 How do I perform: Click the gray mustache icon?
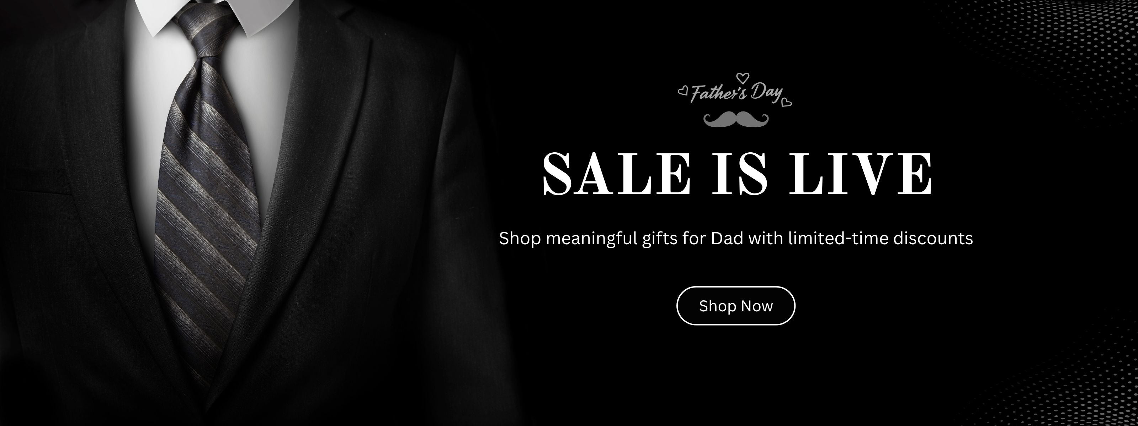coord(736,119)
